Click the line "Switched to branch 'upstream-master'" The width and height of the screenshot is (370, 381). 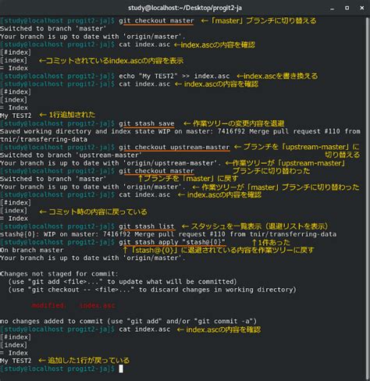[71, 155]
